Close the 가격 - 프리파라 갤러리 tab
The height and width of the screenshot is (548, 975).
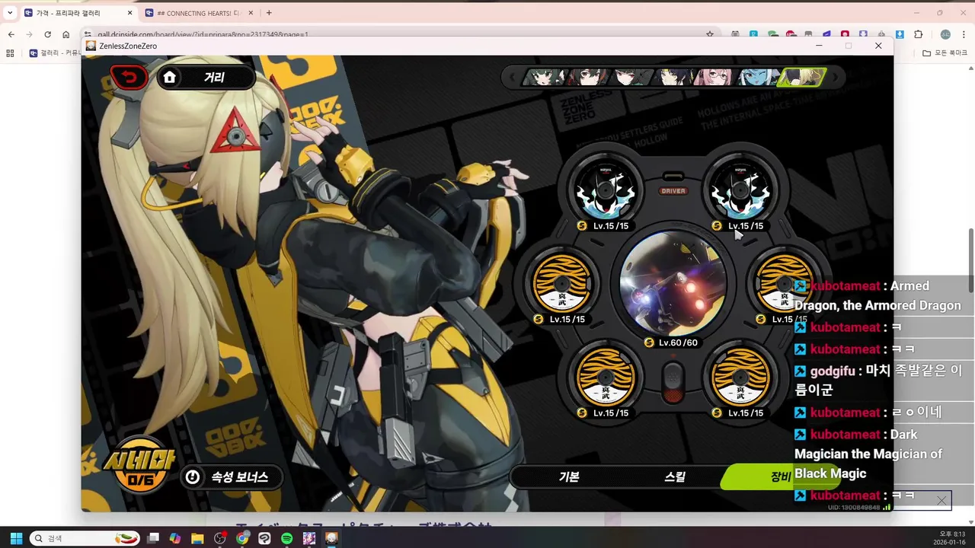click(x=129, y=13)
